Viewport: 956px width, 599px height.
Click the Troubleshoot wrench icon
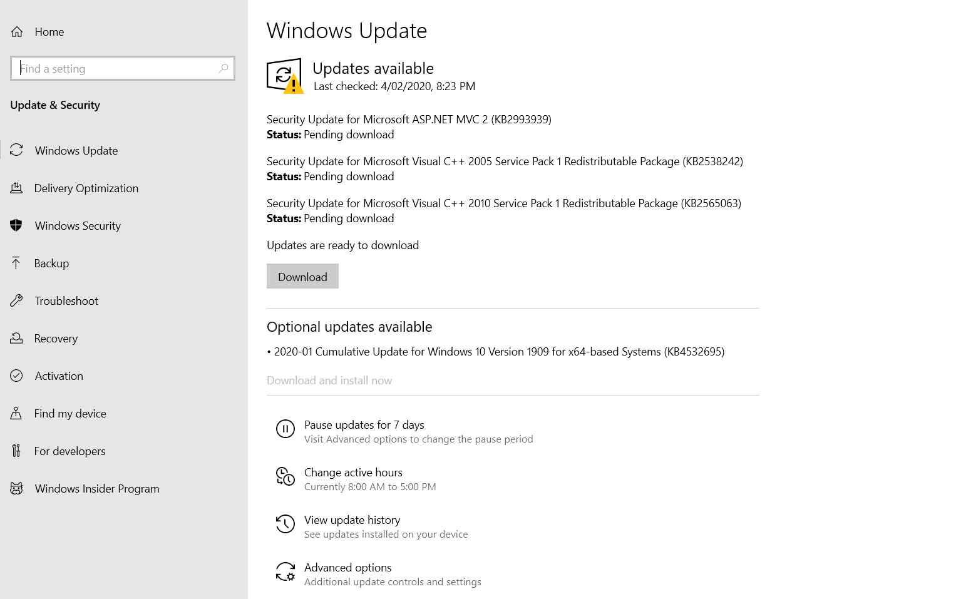tap(17, 301)
